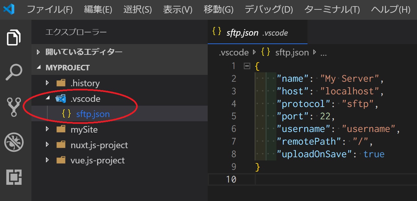Select sftp.json in the explorer tree
Image resolution: width=417 pixels, height=201 pixels.
(x=93, y=114)
